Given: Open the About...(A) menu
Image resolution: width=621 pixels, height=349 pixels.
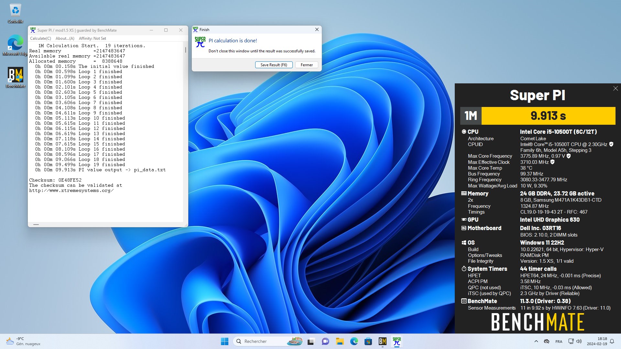Looking at the screenshot, I should tap(65, 38).
